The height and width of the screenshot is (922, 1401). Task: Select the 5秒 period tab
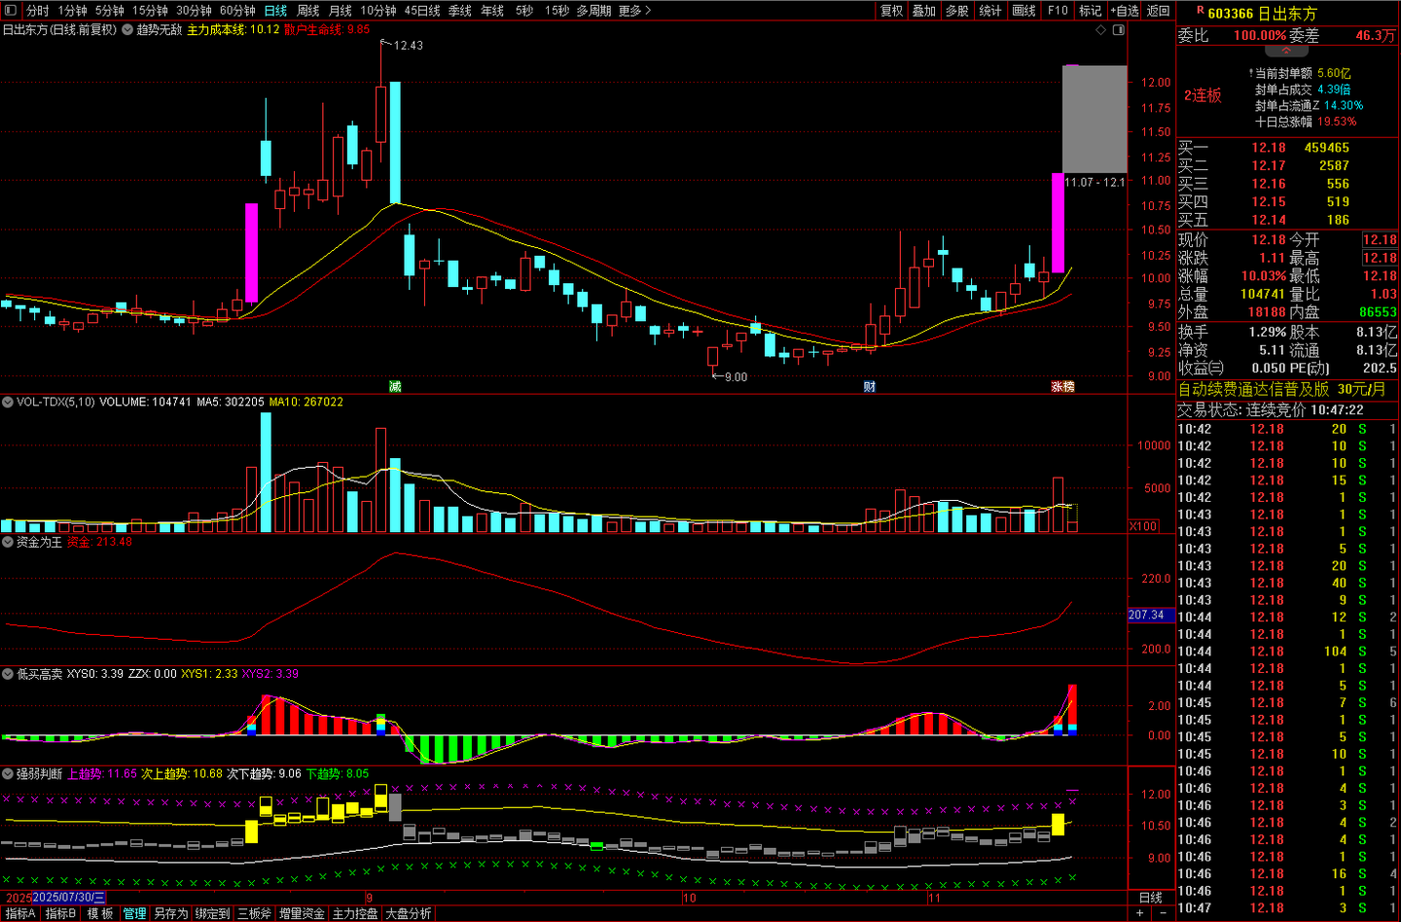pos(524,11)
